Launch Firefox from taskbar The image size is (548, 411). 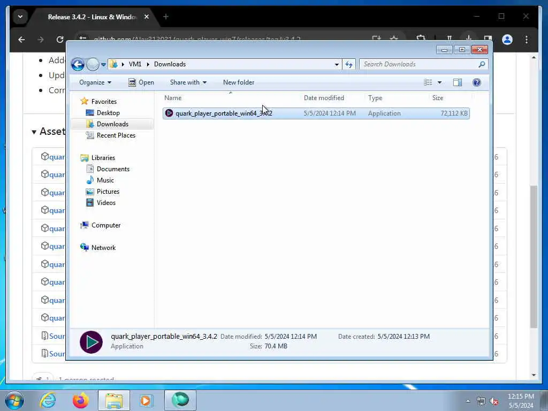tap(80, 400)
